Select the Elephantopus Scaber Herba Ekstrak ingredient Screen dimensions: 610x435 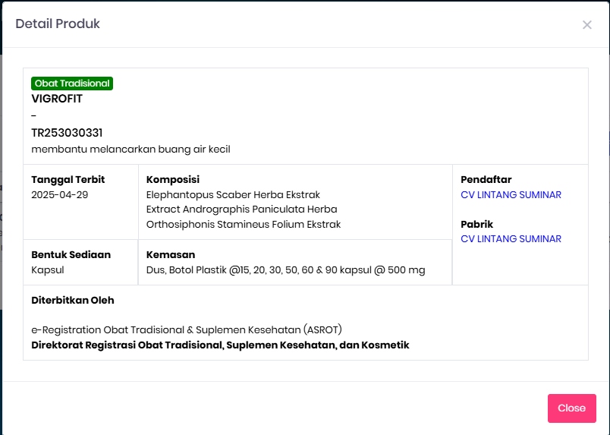coord(233,195)
